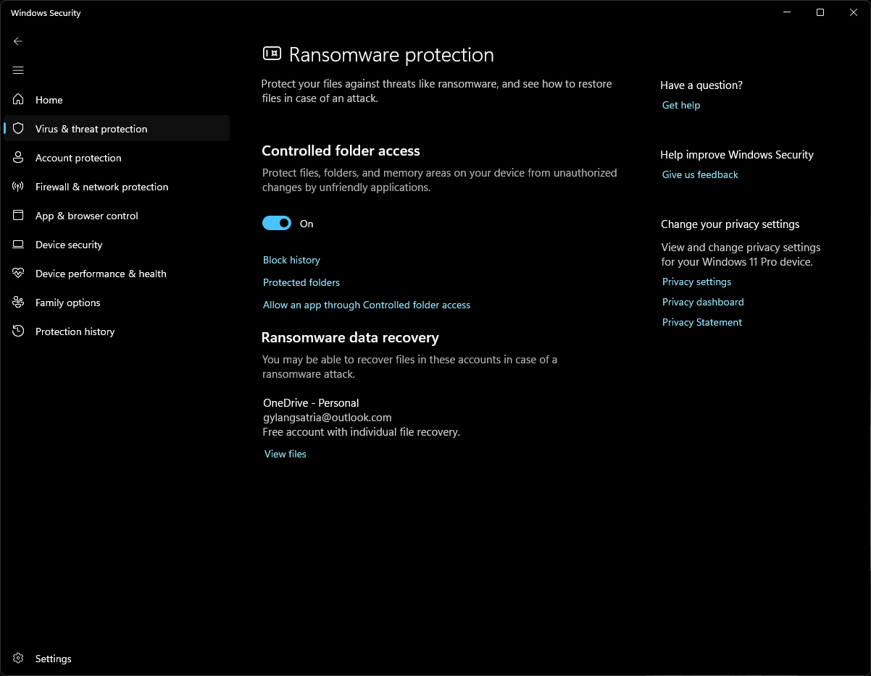Screen dimensions: 871x676
Task: Click the Family options people icon
Action: pyautogui.click(x=19, y=303)
